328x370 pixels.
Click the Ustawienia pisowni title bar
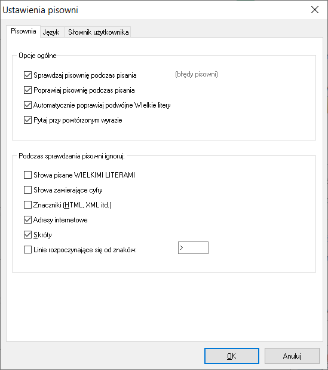pos(154,10)
